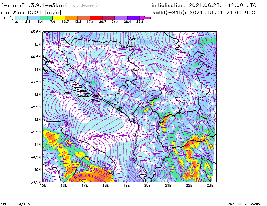Click the 23E longitude label

(x=210, y=185)
